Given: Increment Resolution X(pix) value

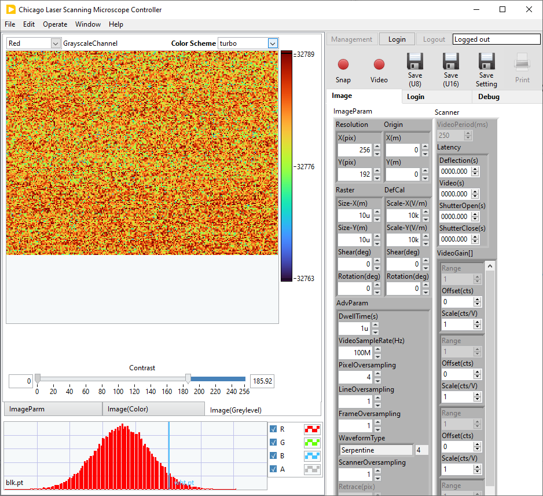Looking at the screenshot, I should click(377, 147).
